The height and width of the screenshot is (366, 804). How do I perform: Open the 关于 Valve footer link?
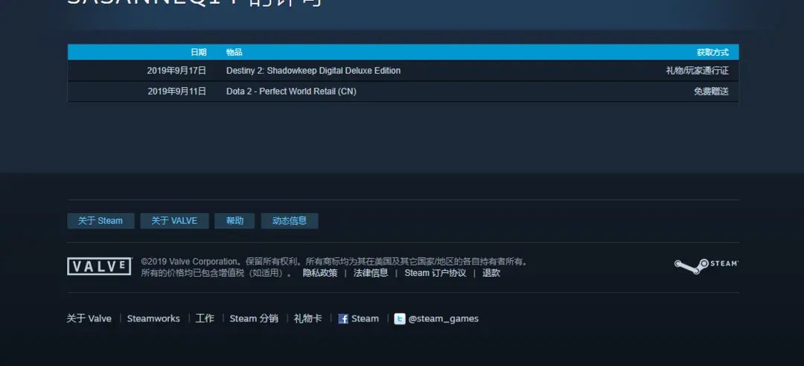pos(89,319)
